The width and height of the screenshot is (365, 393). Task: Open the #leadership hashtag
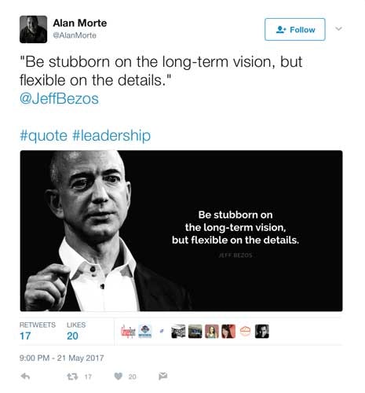(111, 136)
